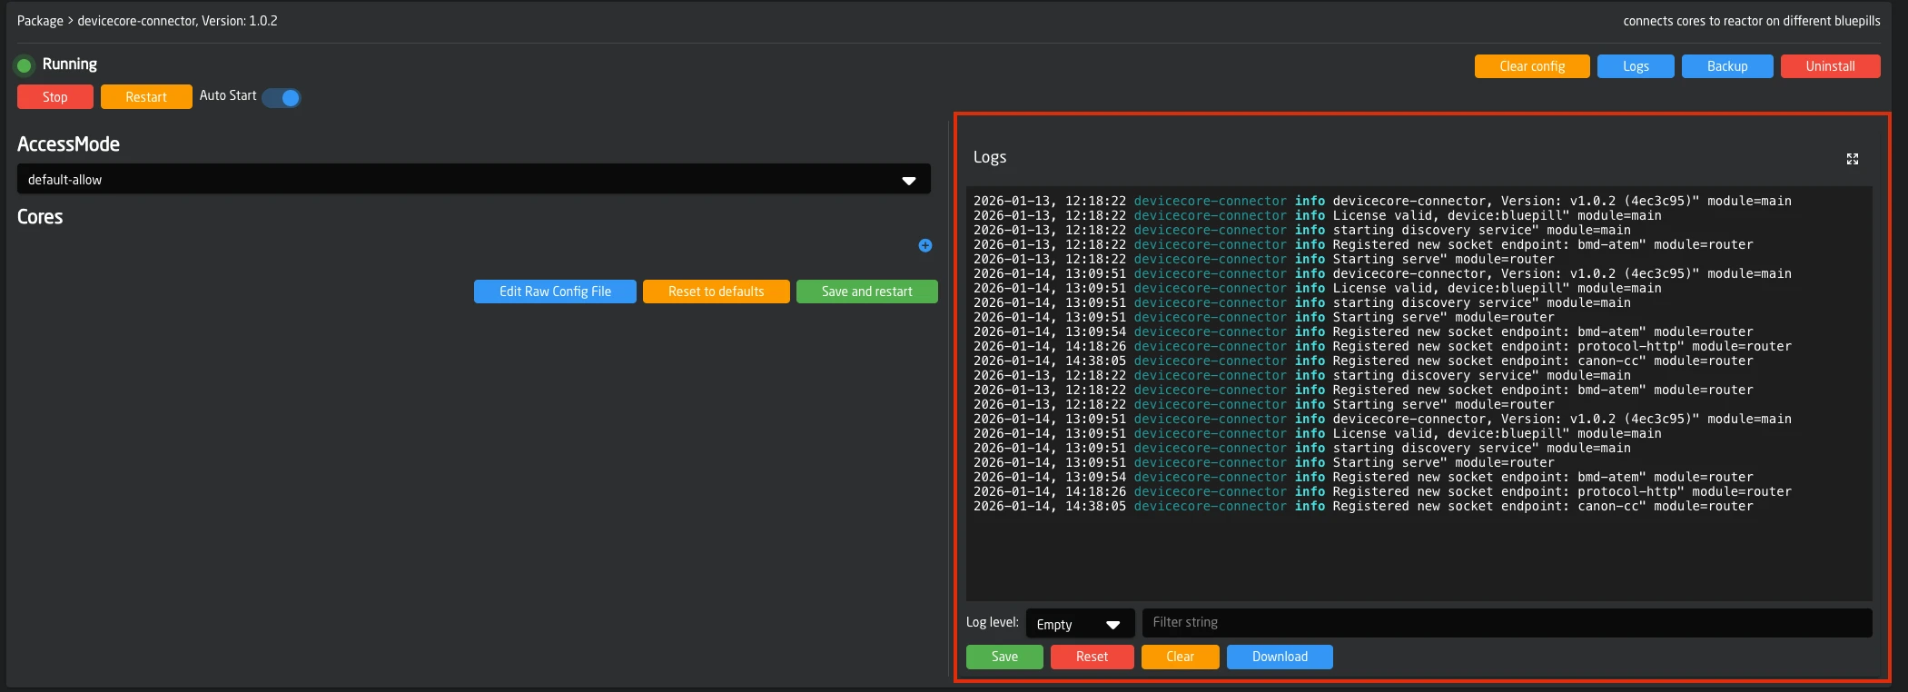Screen dimensions: 1908x692
Task: Toggle the Auto Start switch
Action: 282,97
